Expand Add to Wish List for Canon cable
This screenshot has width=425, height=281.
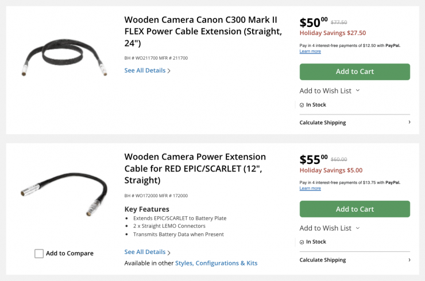point(330,91)
